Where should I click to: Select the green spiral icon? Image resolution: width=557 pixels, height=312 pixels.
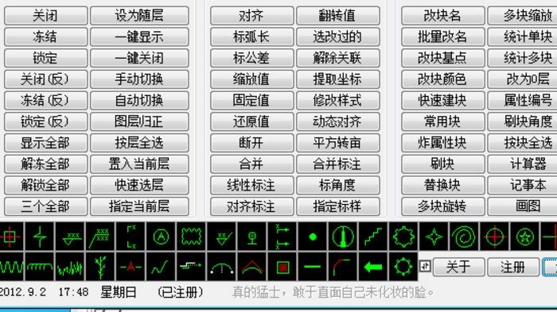click(x=464, y=237)
